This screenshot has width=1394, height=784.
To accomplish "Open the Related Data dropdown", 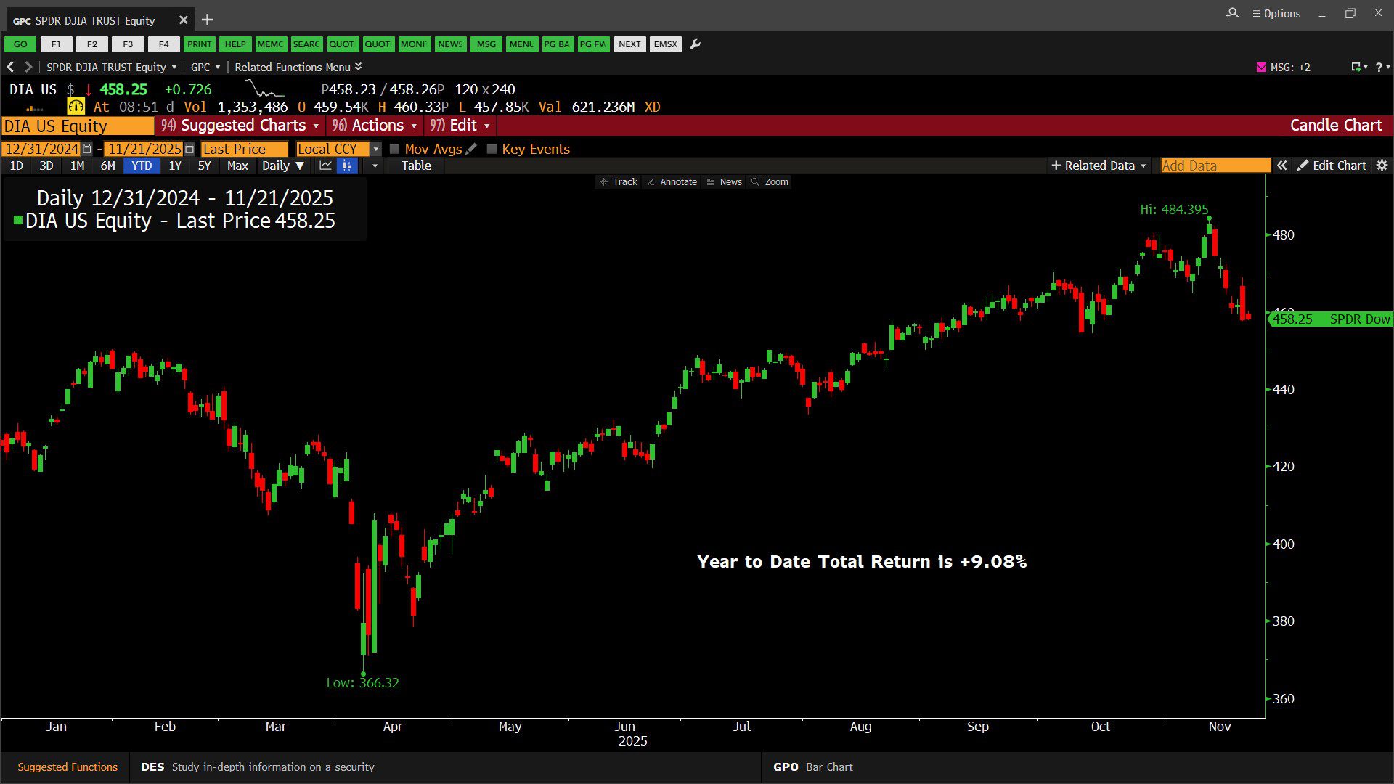I will pos(1099,166).
